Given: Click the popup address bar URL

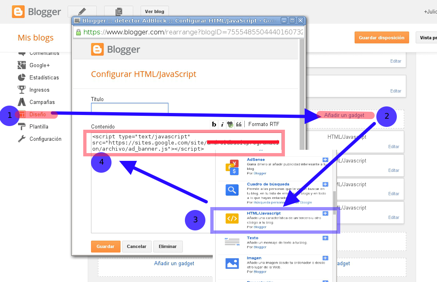Looking at the screenshot, I should (x=193, y=32).
